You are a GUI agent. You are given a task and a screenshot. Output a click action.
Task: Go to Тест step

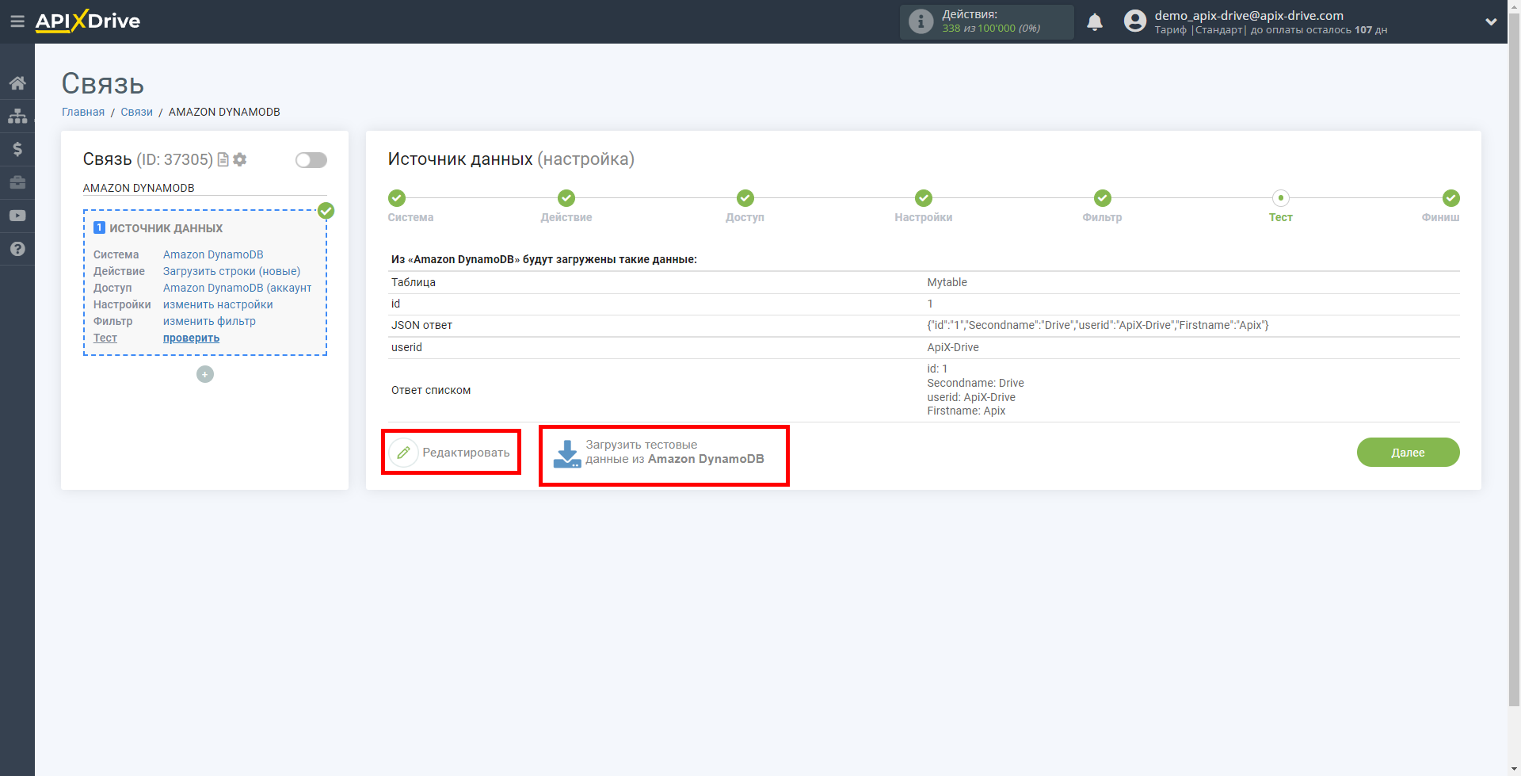(x=1280, y=206)
